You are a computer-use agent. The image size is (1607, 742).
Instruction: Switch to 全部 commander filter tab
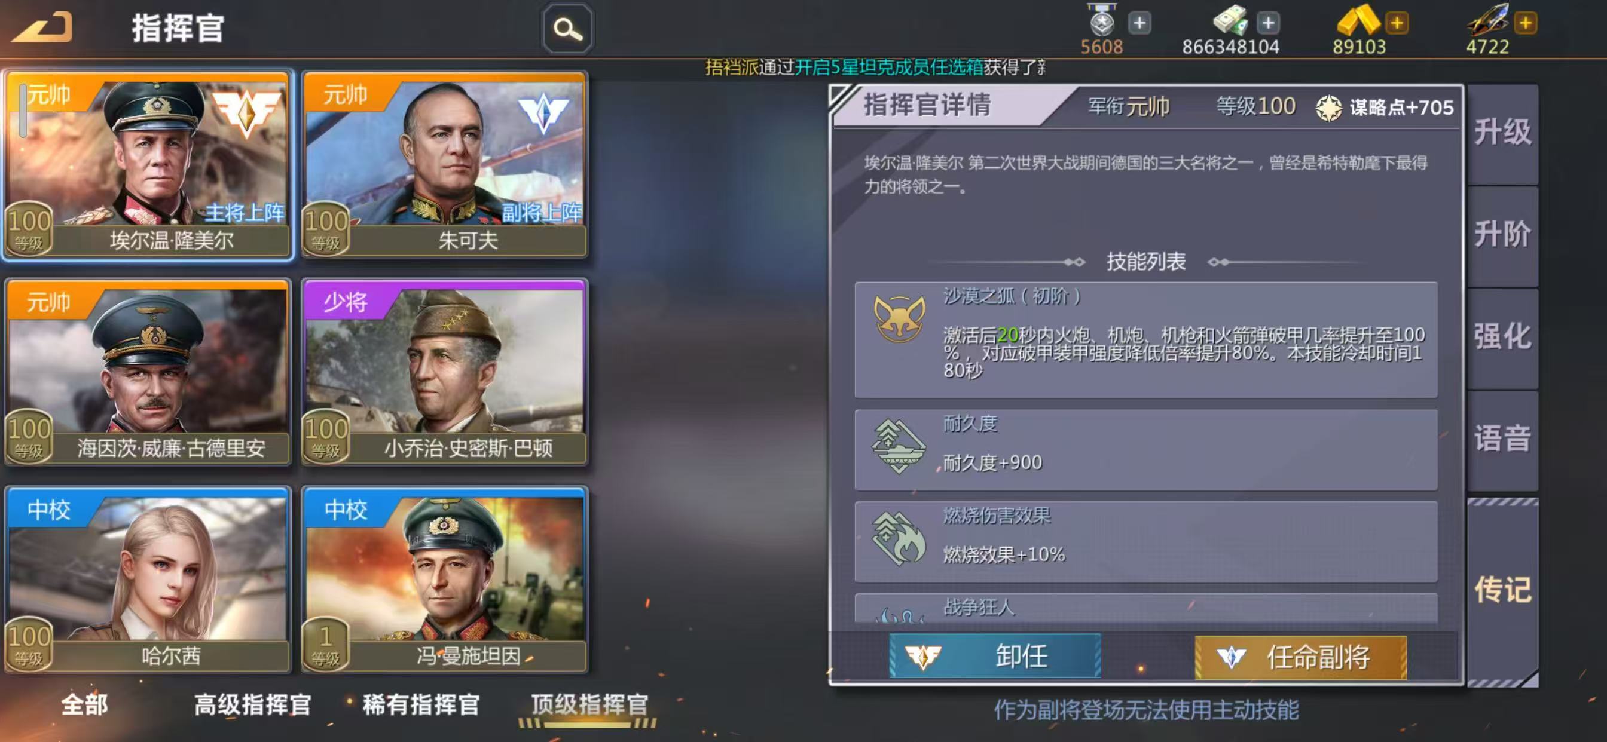pos(84,704)
